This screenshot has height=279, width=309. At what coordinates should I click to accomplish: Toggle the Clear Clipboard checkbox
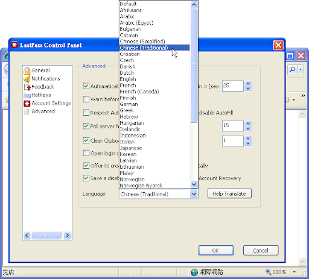[86, 140]
